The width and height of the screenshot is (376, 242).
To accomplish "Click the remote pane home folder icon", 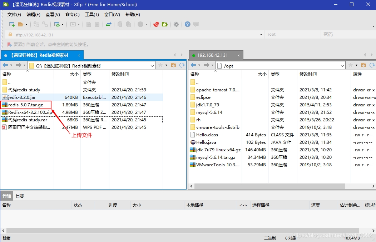I will [363, 65].
